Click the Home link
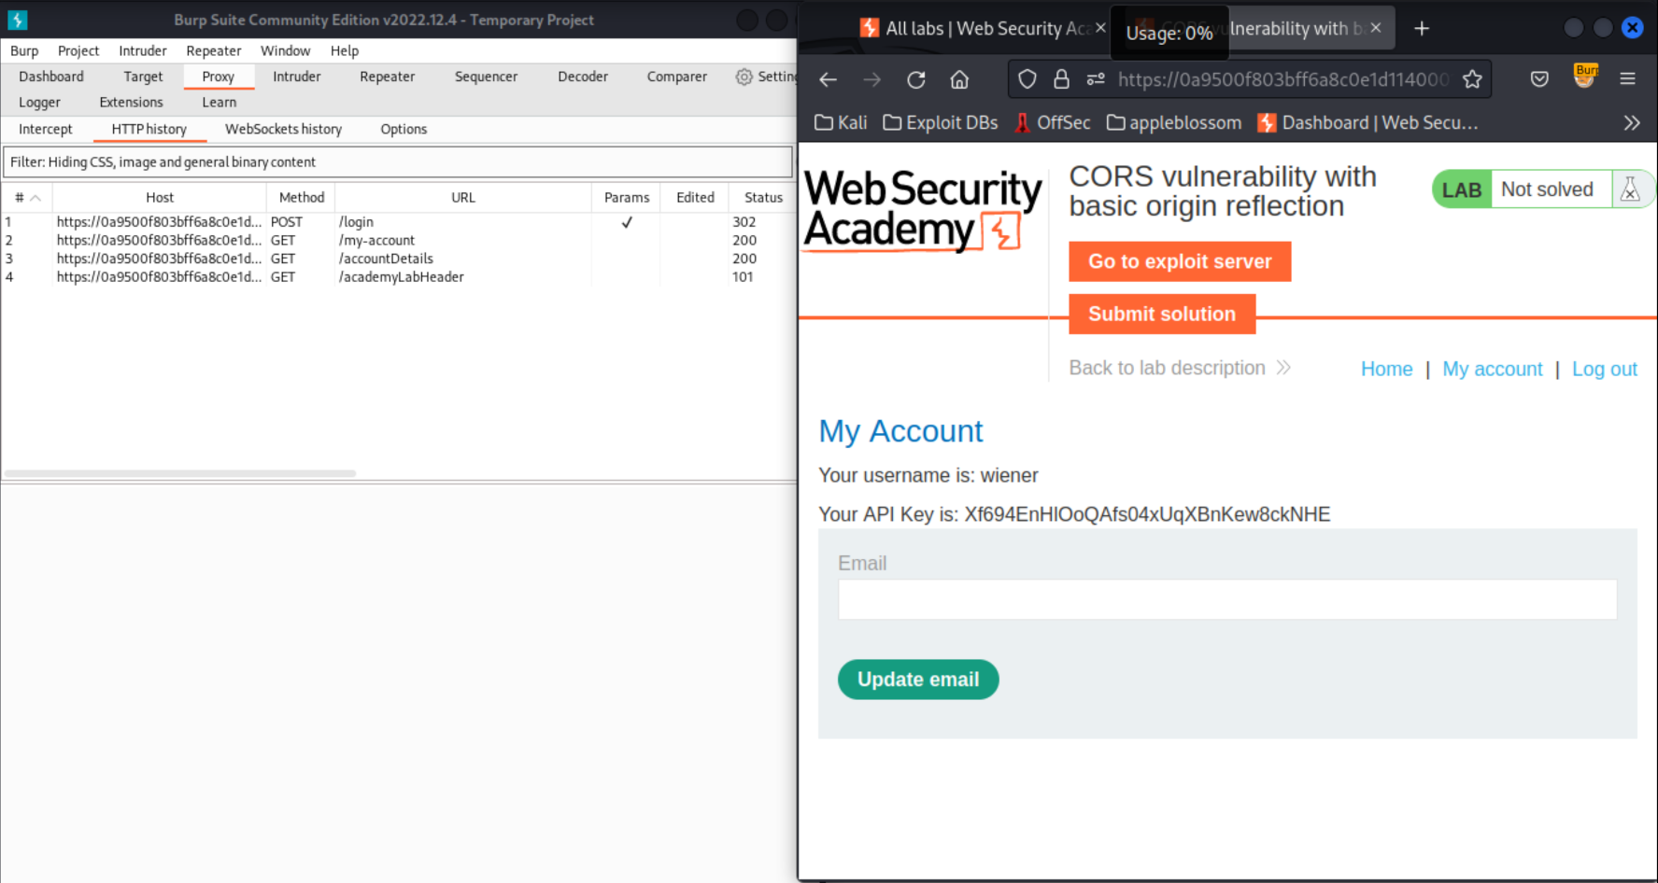 (x=1386, y=369)
